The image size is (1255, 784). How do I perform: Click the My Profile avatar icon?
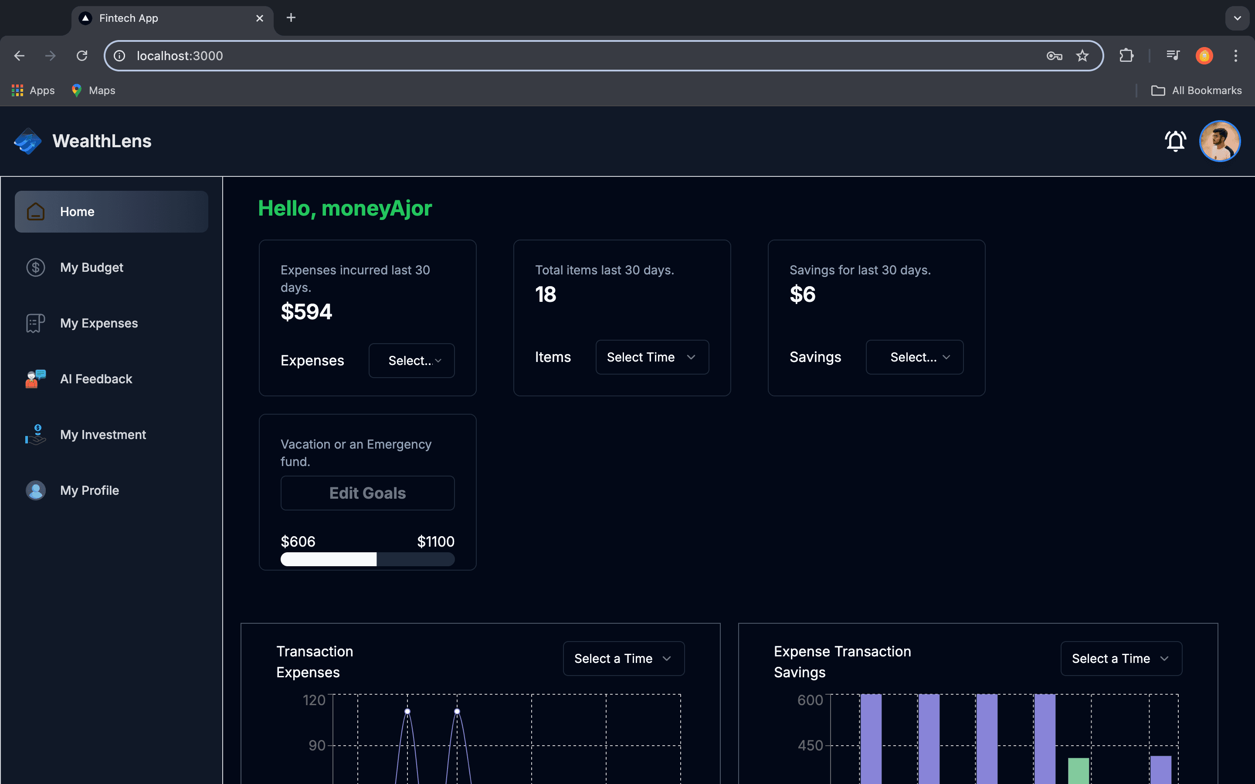coord(36,490)
